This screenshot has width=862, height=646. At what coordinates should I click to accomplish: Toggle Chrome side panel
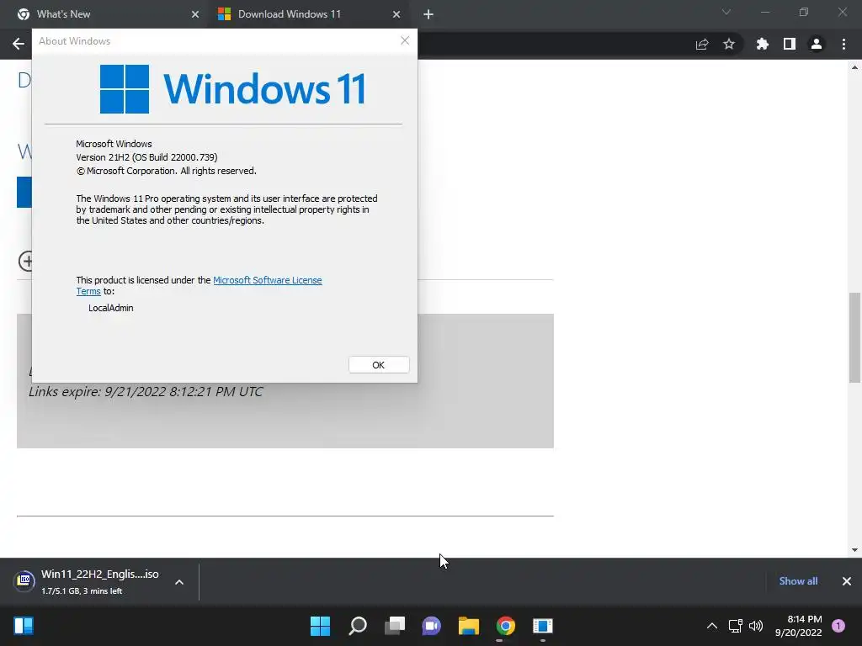(790, 44)
